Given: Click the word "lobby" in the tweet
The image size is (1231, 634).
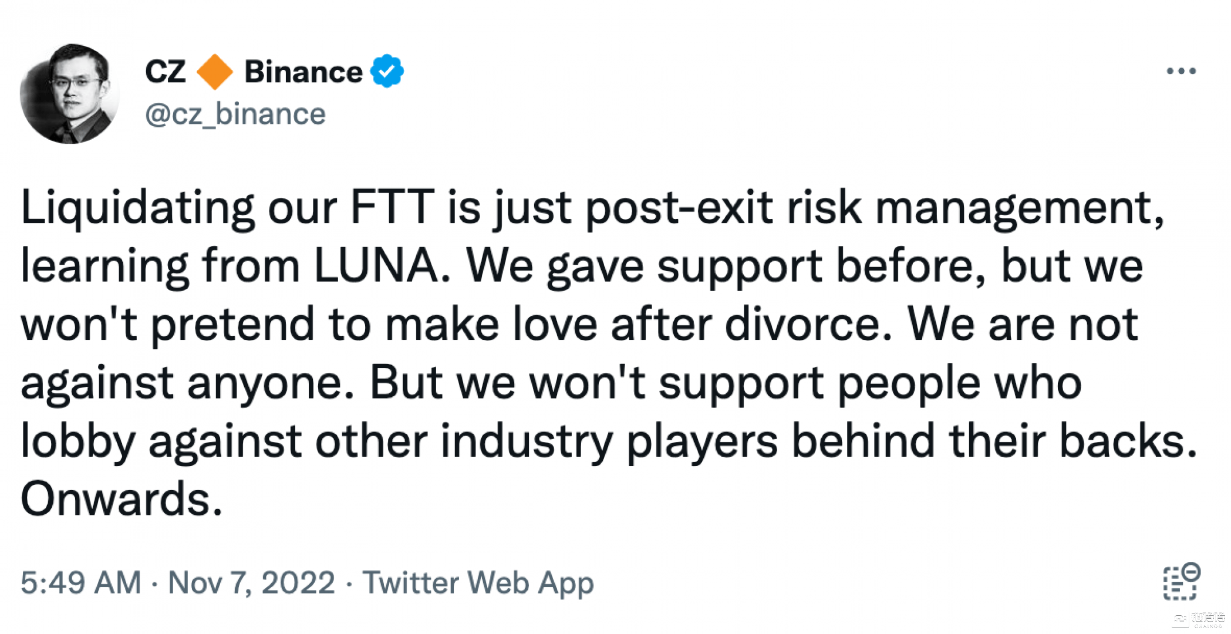Looking at the screenshot, I should 78,441.
